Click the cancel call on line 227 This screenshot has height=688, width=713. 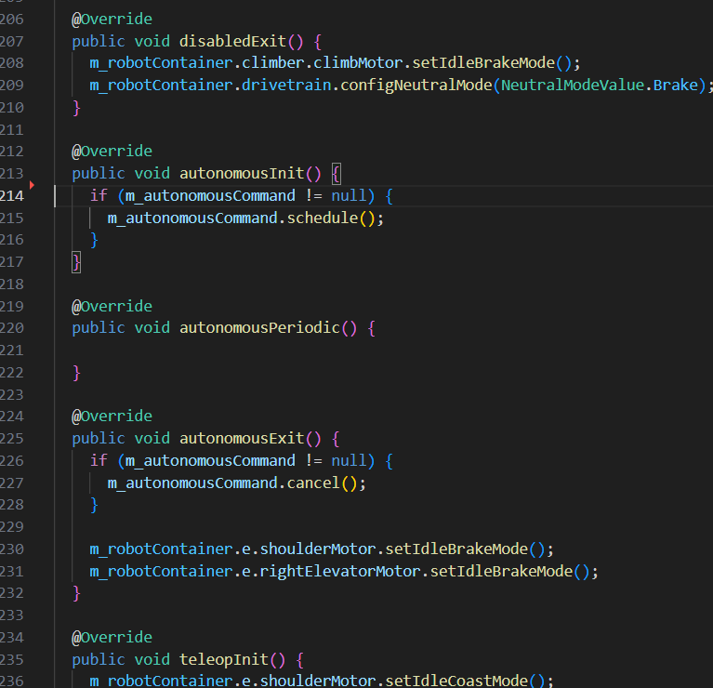[313, 483]
